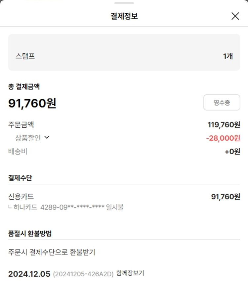Click the 함께장보기 label
248x284 pixels.
(x=130, y=273)
